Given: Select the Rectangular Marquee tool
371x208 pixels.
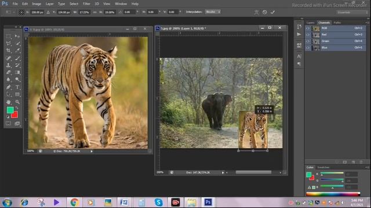Looking at the screenshot, I should (x=8, y=36).
